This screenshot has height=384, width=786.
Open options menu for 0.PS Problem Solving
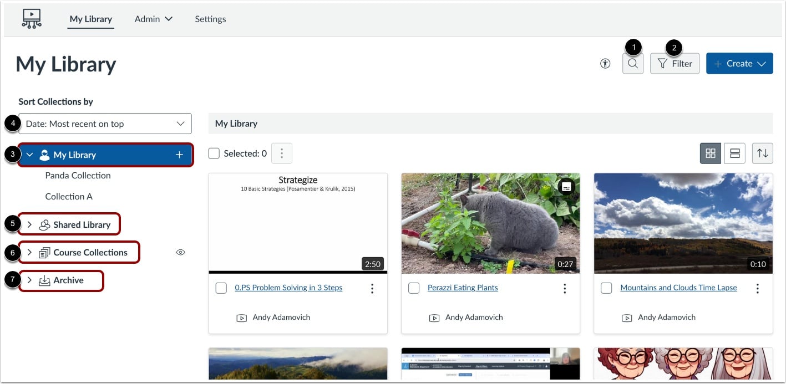tap(372, 288)
